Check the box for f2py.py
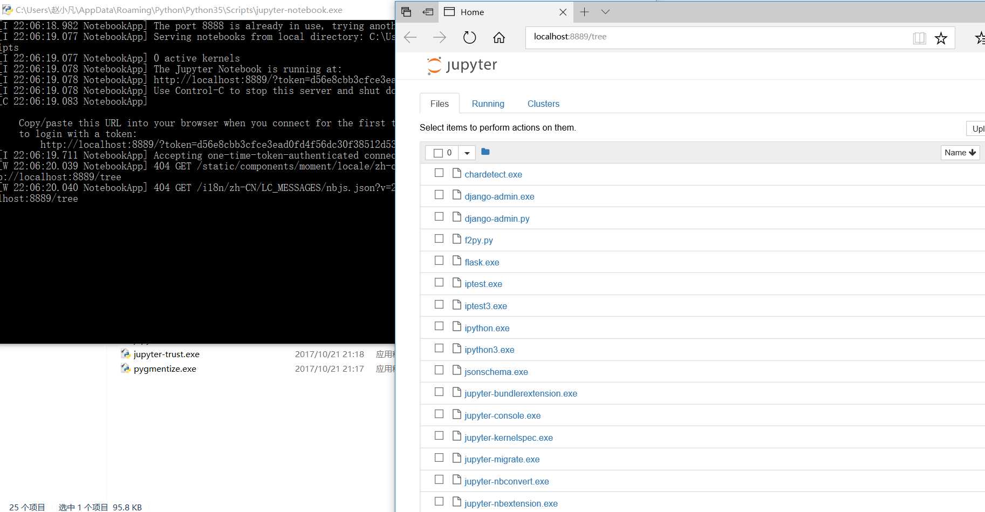 pyautogui.click(x=439, y=239)
